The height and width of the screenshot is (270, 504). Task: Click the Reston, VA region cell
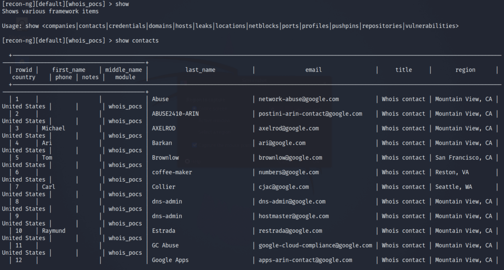[452, 172]
